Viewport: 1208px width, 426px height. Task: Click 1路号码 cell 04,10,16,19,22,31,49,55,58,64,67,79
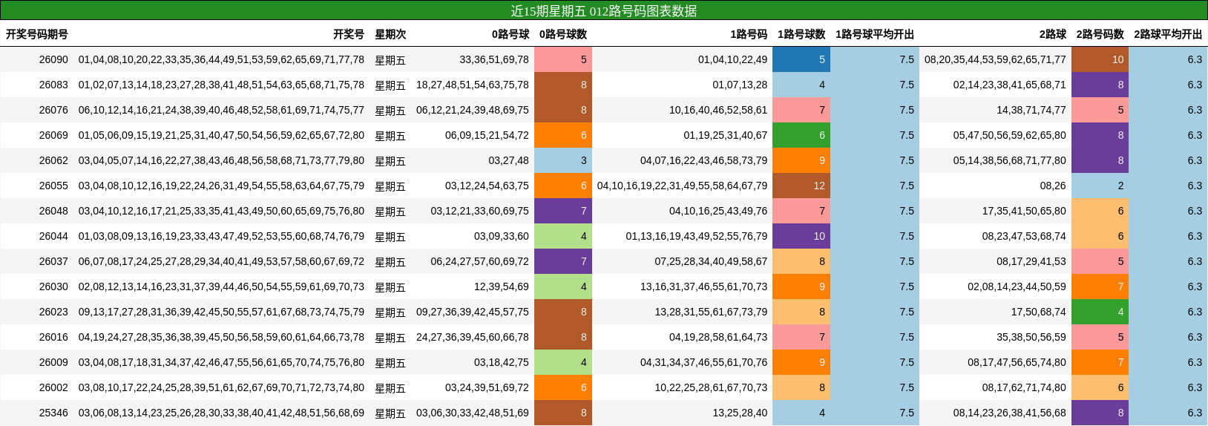(682, 186)
